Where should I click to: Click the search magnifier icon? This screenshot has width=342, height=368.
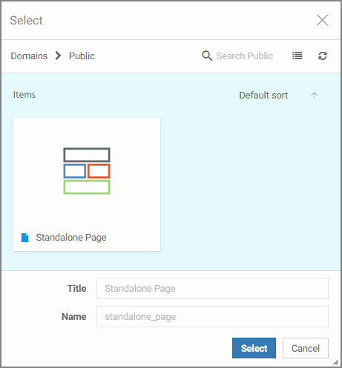pos(207,56)
